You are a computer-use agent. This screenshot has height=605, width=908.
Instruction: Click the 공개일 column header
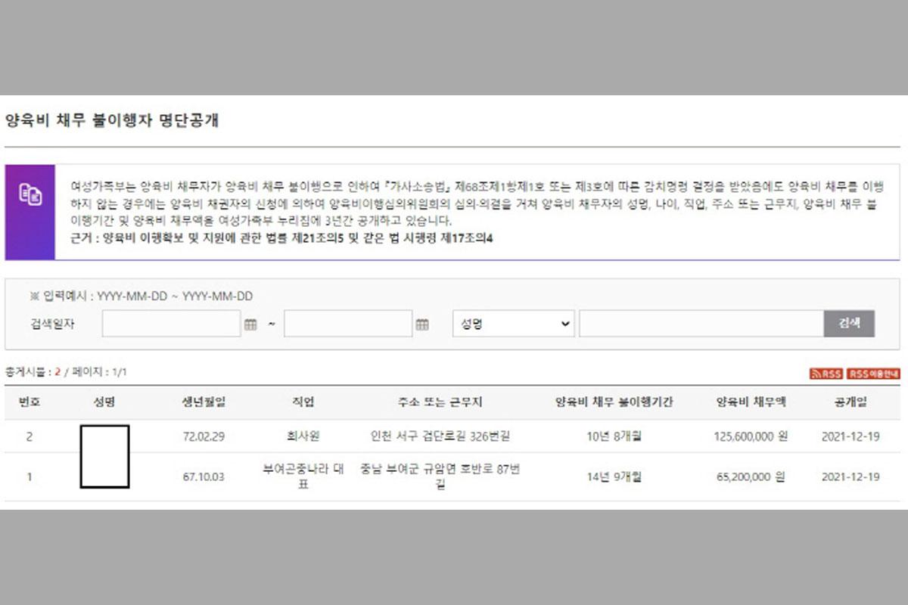tap(850, 402)
